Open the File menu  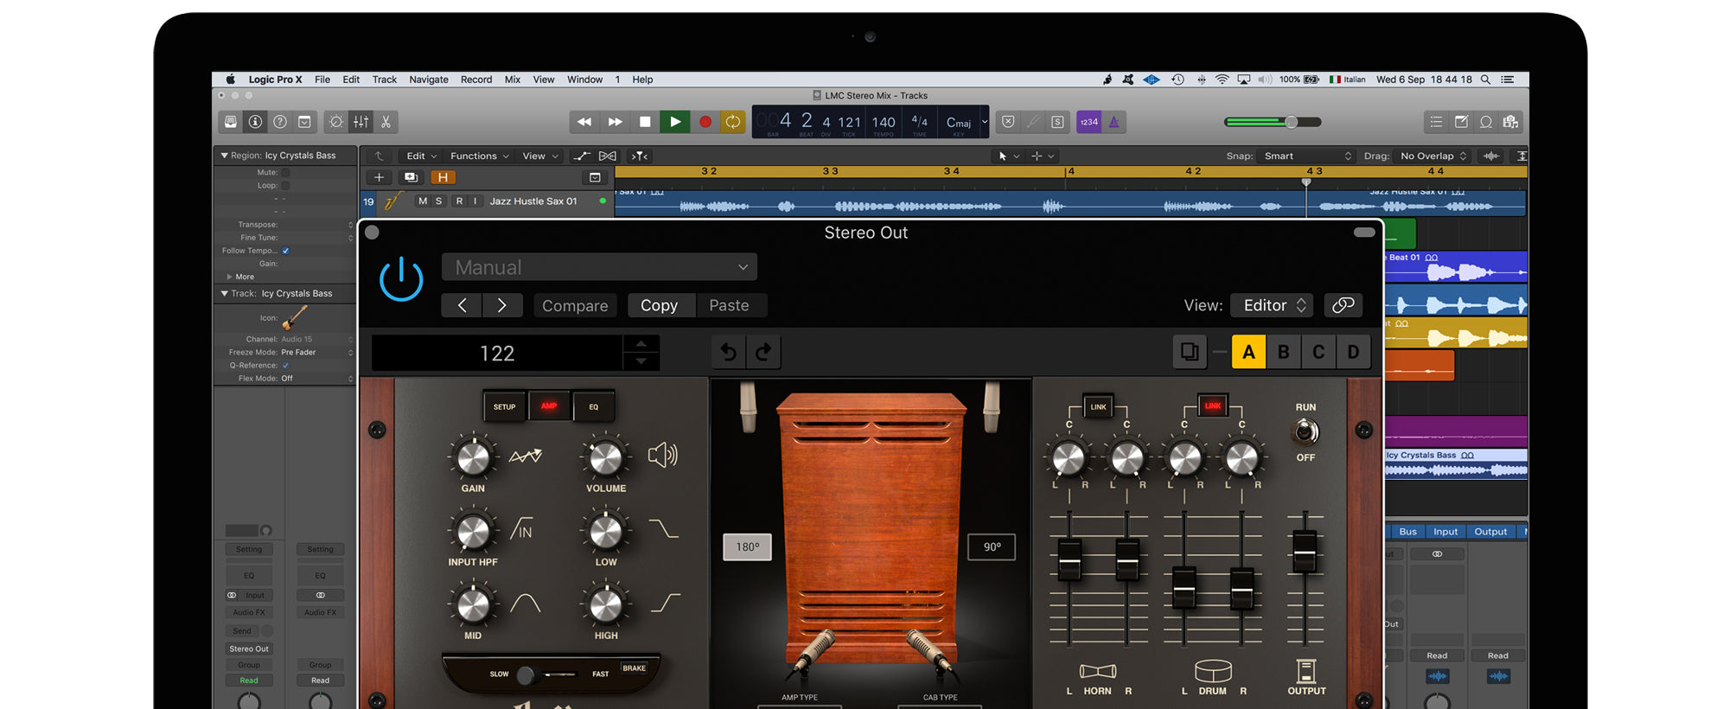[x=322, y=80]
